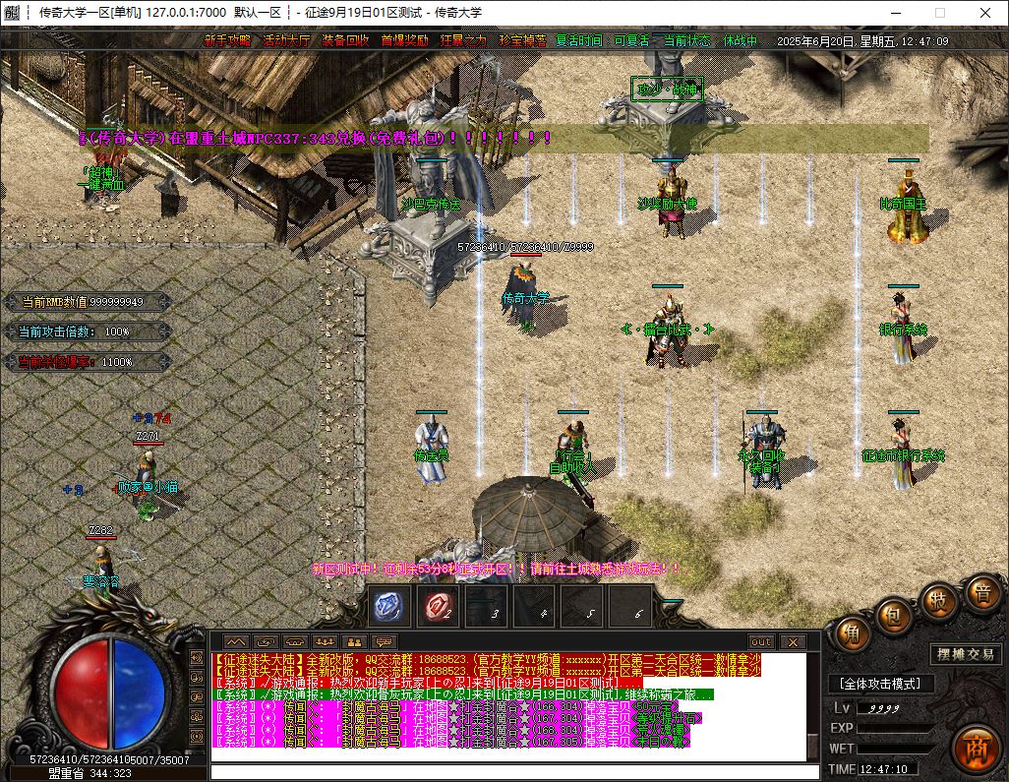Talk to the 银行系统 bank NPC
Viewport: 1009px width, 782px height.
pos(904,329)
